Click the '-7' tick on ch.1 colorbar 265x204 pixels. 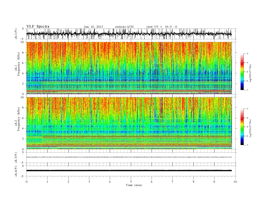(247, 90)
